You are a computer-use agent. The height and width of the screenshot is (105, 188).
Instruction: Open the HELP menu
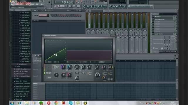tap(42, 4)
